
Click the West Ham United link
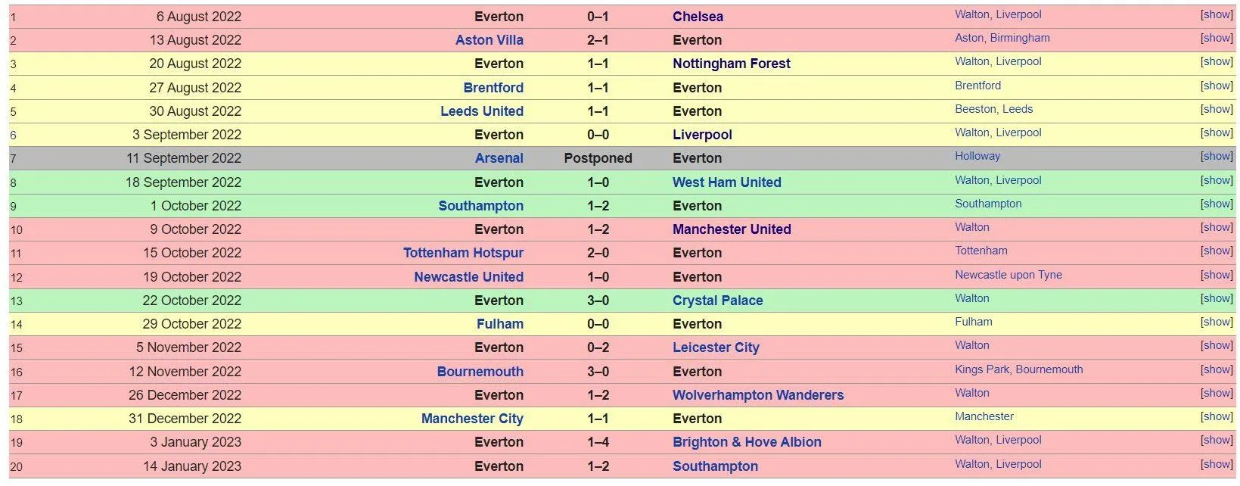726,182
